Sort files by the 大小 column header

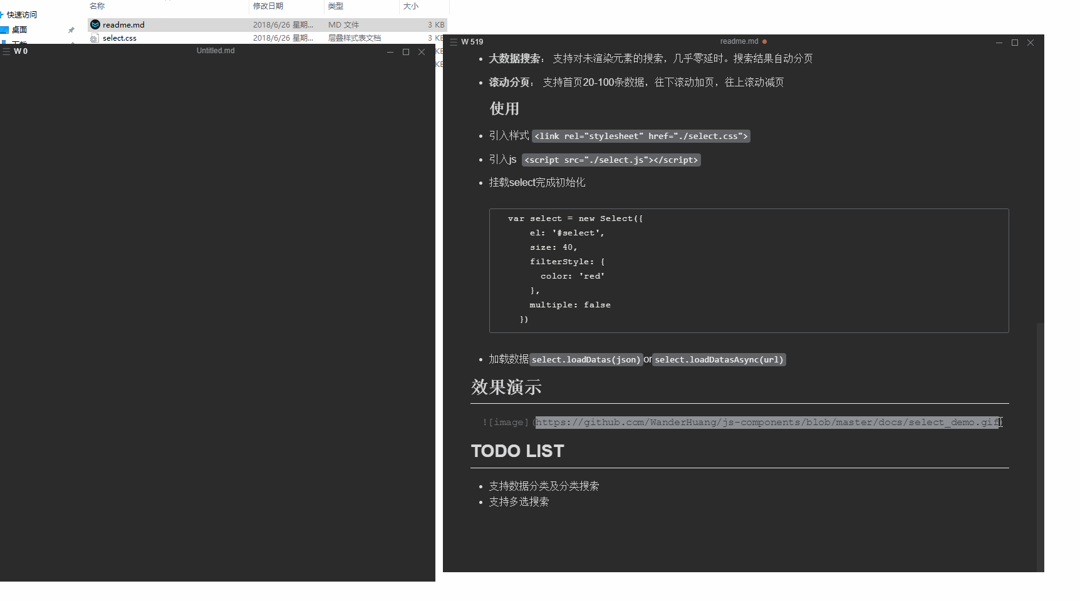click(x=410, y=6)
